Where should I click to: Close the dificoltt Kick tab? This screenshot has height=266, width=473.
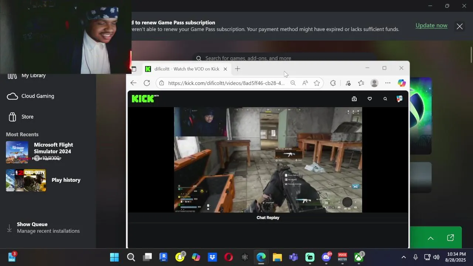[x=225, y=69]
